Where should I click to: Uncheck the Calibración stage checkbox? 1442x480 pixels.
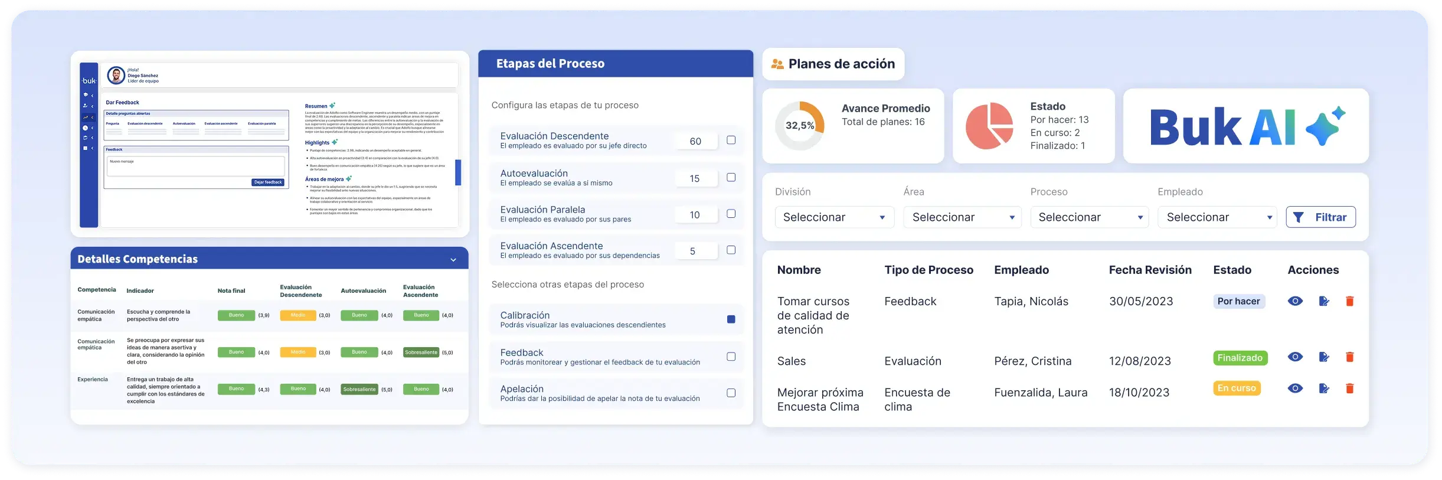731,319
